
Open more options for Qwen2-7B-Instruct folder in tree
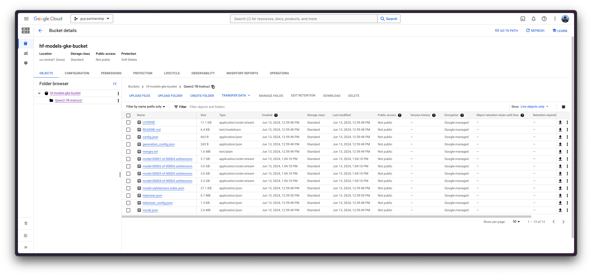pos(118,101)
